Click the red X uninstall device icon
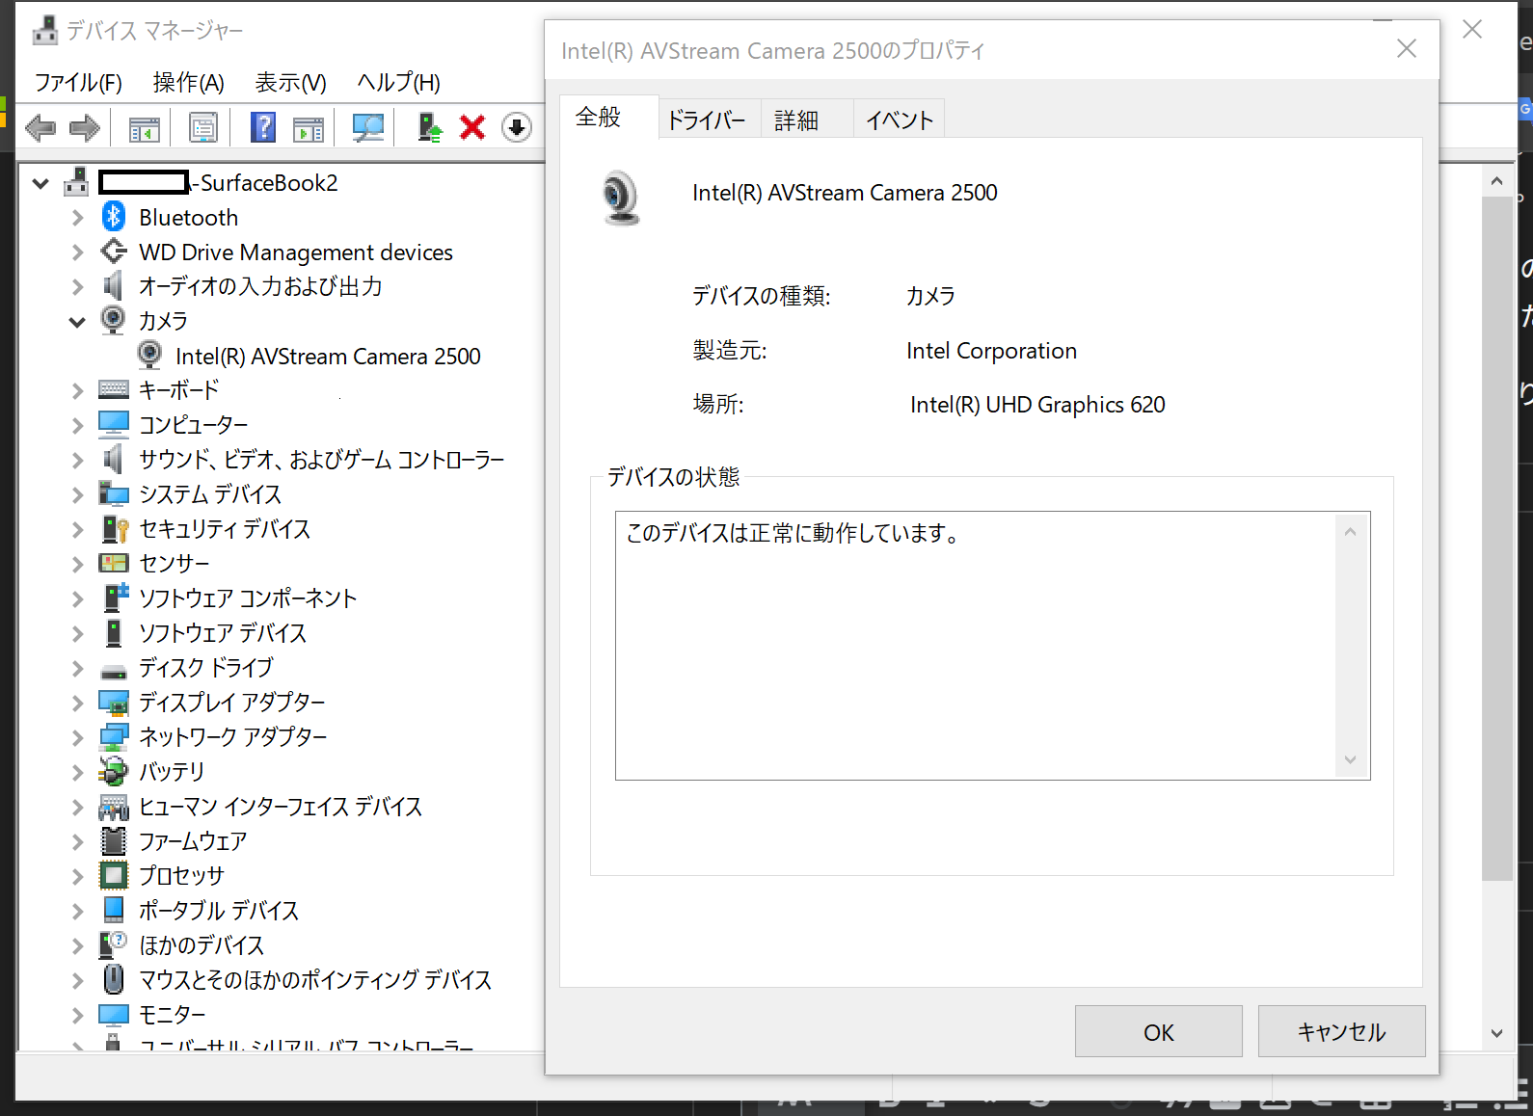This screenshot has height=1116, width=1533. click(x=472, y=127)
